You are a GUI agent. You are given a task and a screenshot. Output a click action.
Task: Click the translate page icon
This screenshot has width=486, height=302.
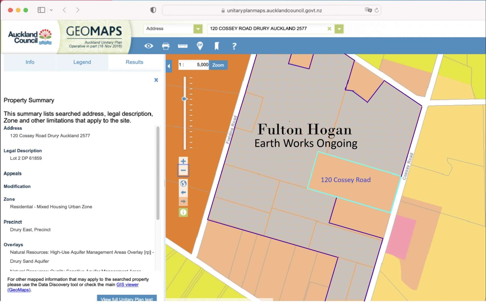point(368,10)
